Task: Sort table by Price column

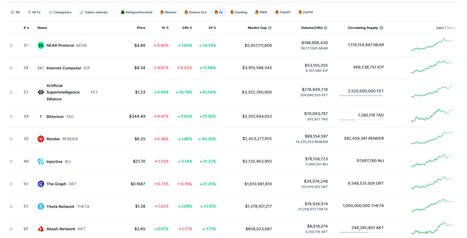Action: pos(141,28)
